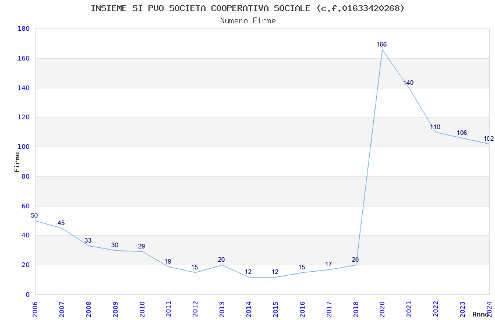Viewport: 495px width, 320px height.
Task: Click the 2007 x-axis tick label
Action: 62,309
